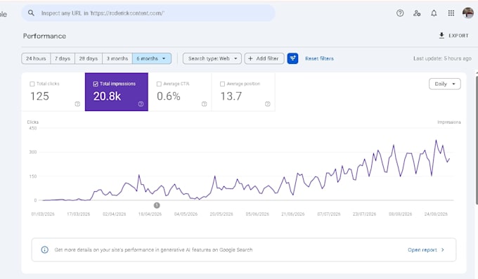Viewport: 478px width, 279px height.
Task: Open the Daily granularity dropdown
Action: tap(445, 84)
